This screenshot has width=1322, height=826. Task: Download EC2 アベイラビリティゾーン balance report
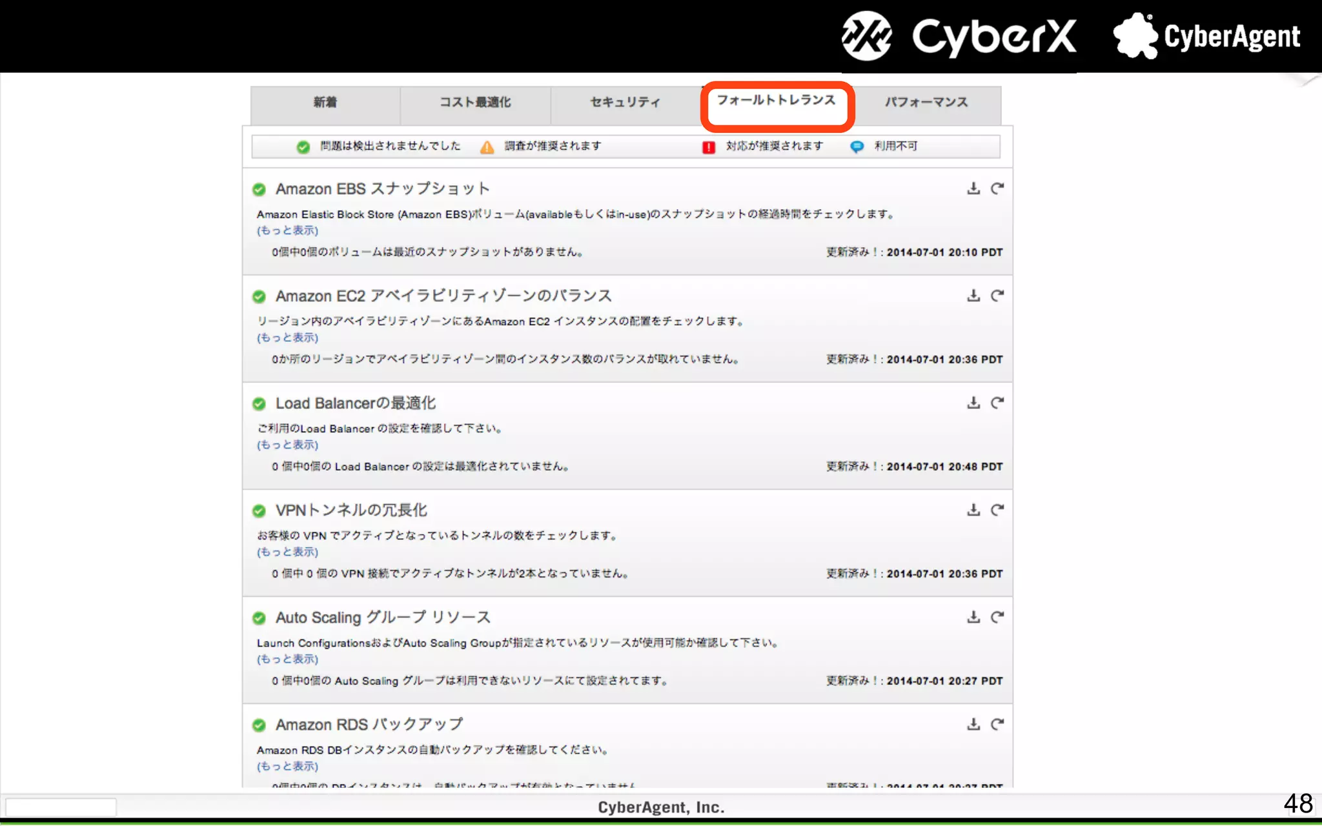[x=973, y=296]
